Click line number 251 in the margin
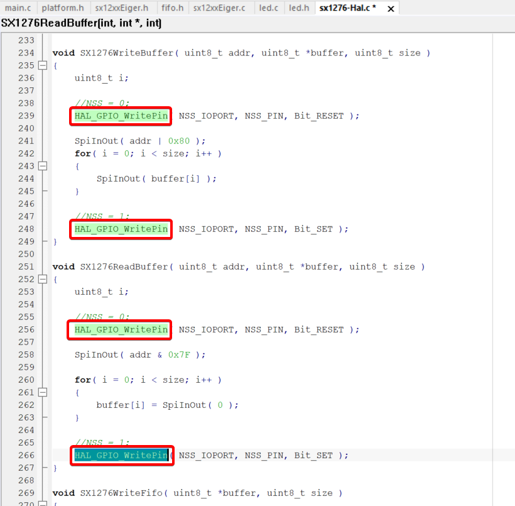The width and height of the screenshot is (515, 506). click(26, 267)
